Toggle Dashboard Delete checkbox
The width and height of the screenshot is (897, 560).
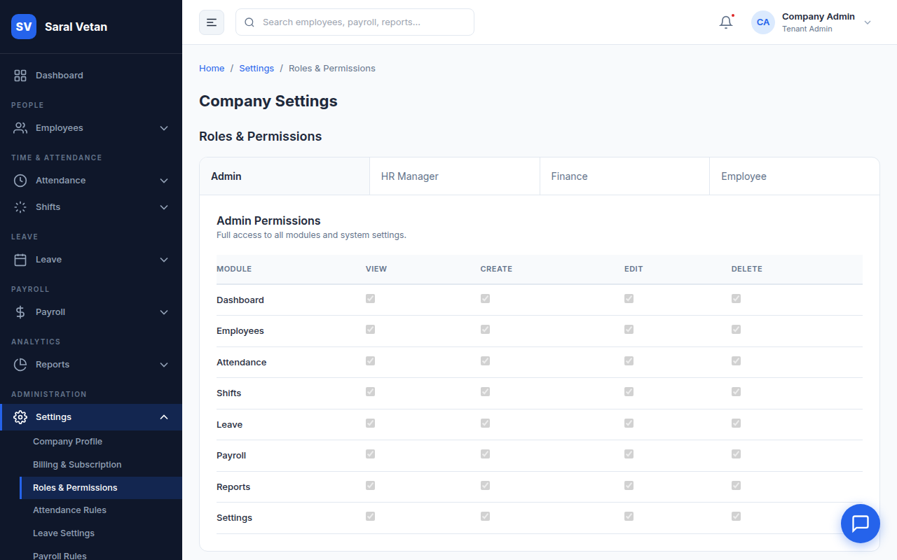[x=736, y=299]
